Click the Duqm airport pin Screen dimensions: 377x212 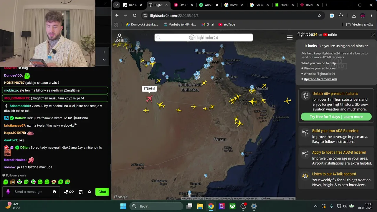(x=242, y=154)
